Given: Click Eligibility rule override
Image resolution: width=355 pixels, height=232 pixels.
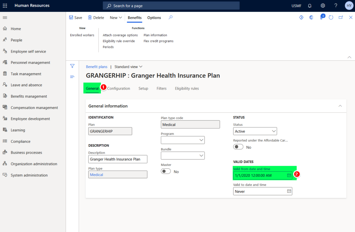Looking at the screenshot, I should (119, 41).
